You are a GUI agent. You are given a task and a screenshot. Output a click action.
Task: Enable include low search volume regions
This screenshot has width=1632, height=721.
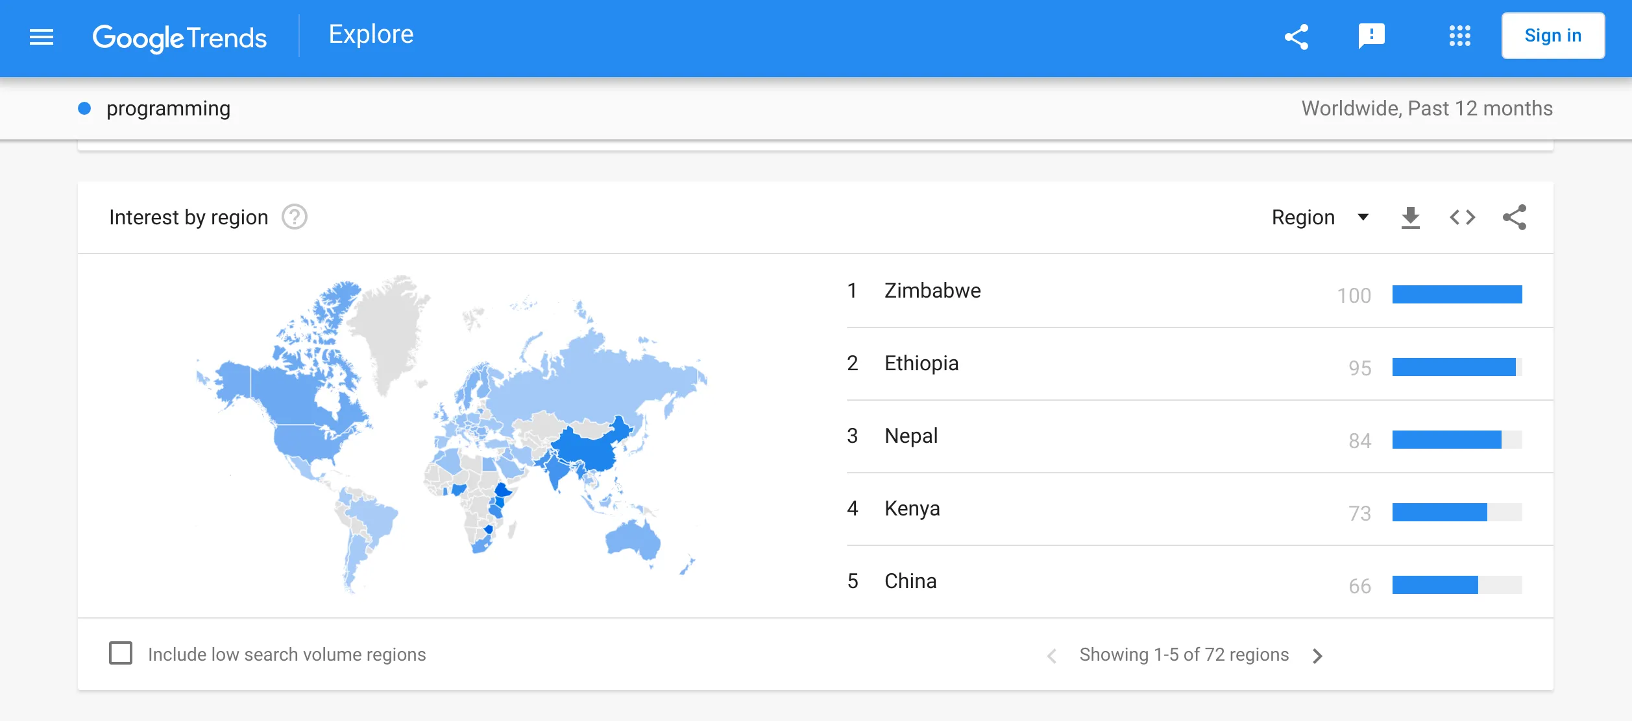point(121,654)
